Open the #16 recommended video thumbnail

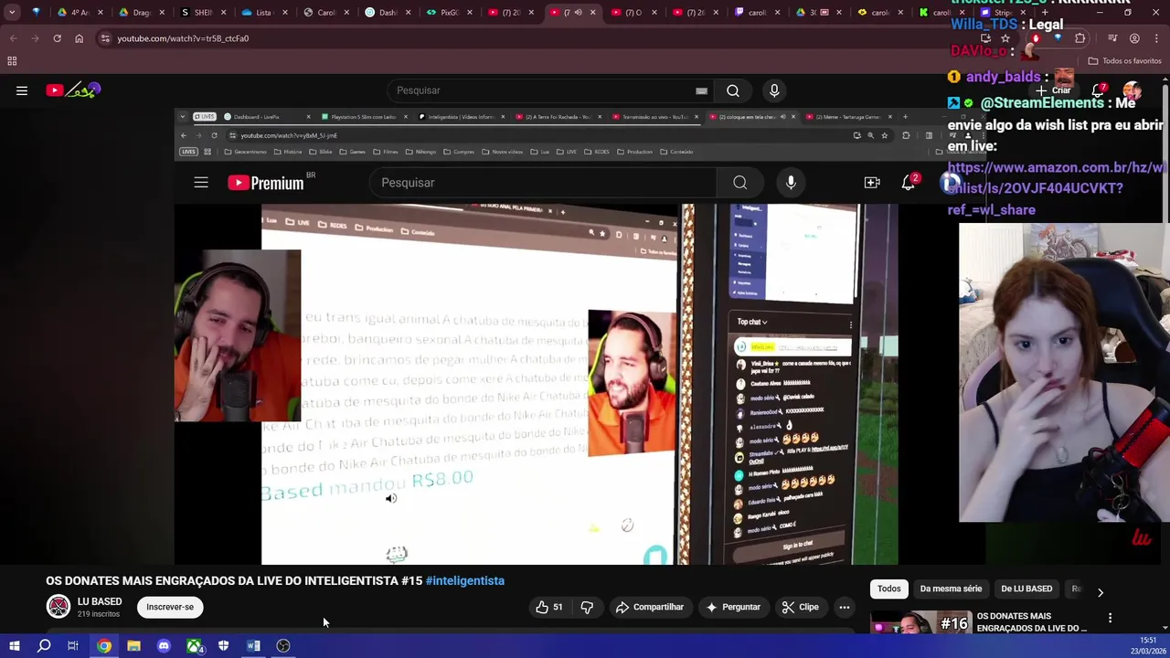(x=920, y=621)
